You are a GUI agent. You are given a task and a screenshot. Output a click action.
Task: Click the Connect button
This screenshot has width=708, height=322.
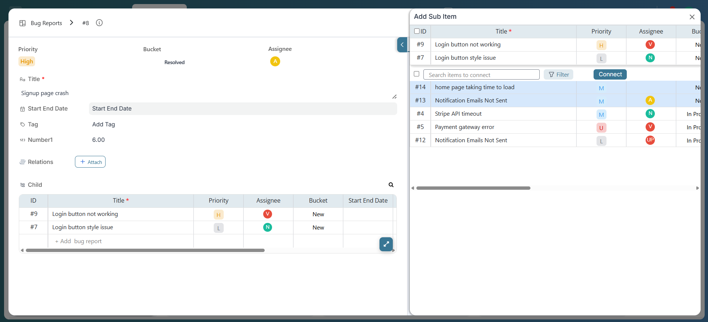pos(610,74)
